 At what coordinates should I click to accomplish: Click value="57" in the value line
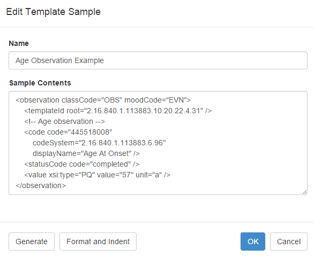[x=115, y=175]
